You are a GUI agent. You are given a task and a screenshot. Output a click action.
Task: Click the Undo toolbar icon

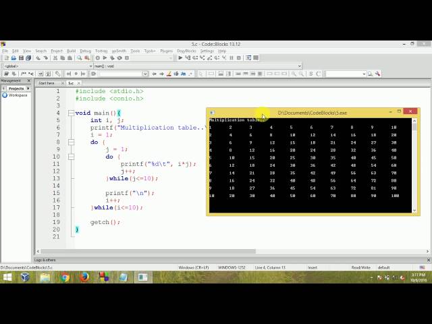38,58
